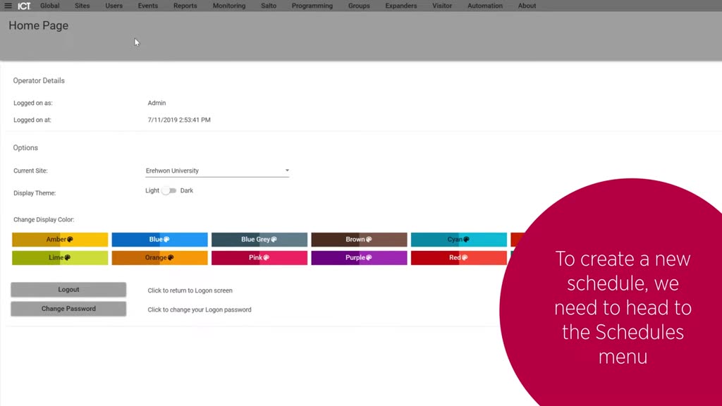Click the ICT logo in header

[24, 6]
